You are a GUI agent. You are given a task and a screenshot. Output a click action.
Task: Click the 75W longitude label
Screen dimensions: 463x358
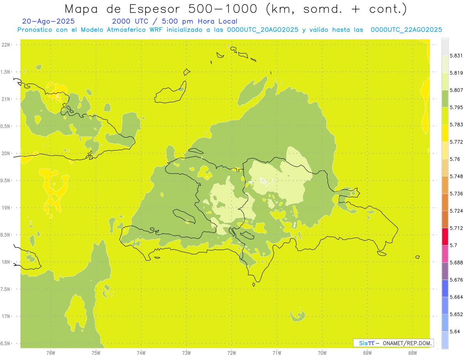(x=96, y=353)
